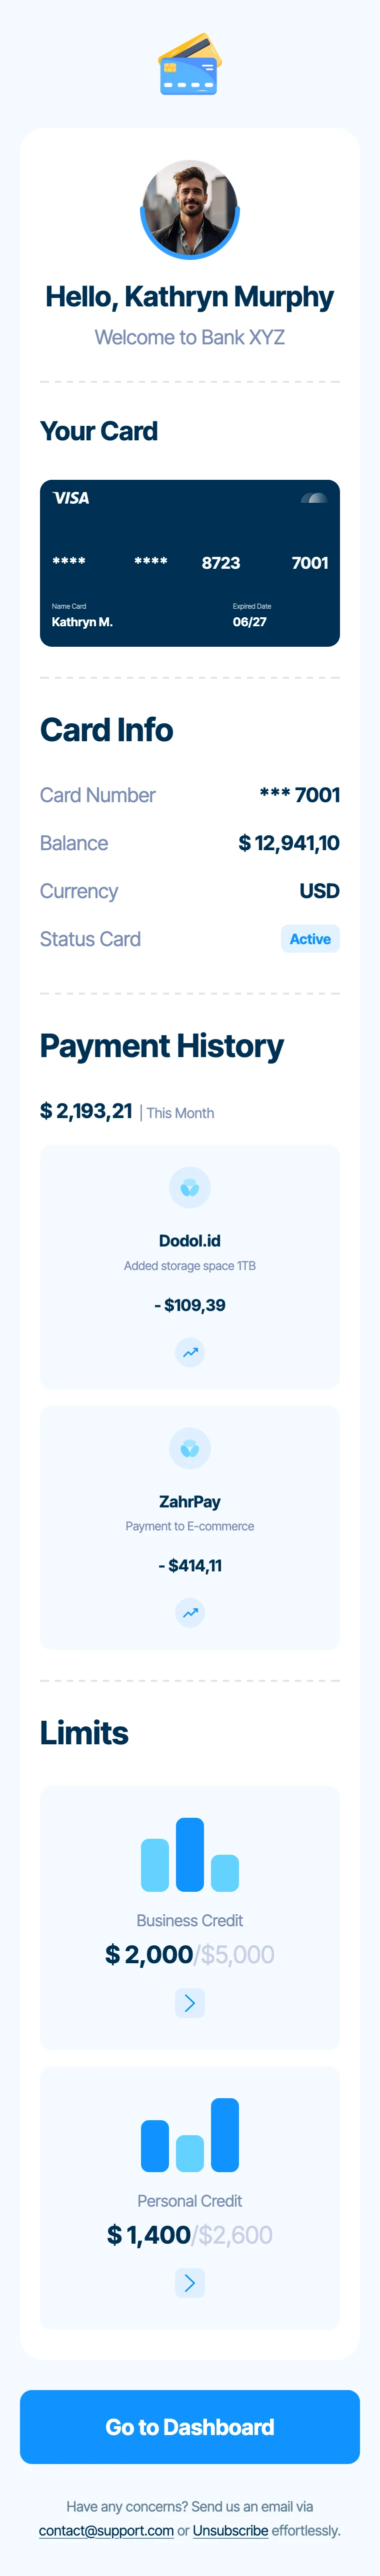
Task: Open the contact@support.com email link
Action: [x=106, y=2530]
